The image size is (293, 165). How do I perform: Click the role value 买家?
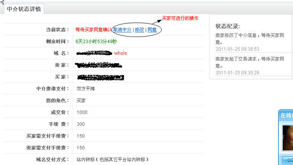tap(81, 101)
